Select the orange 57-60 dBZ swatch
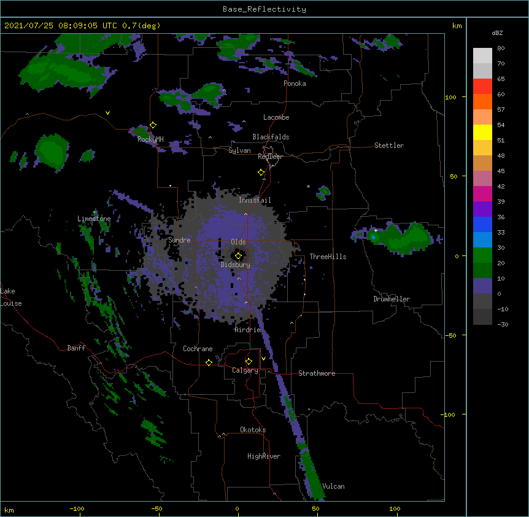Screen dimensions: 529x517 [x=482, y=101]
